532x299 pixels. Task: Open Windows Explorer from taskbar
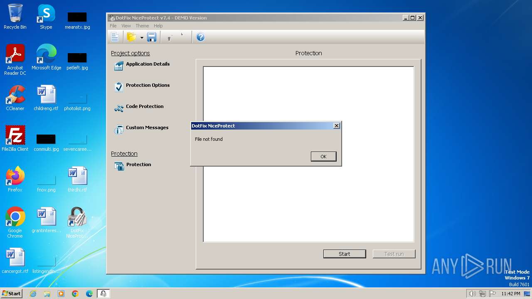[47, 294]
